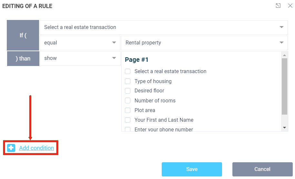
Task: Expand the dialog with the maximize icon
Action: coord(278,6)
